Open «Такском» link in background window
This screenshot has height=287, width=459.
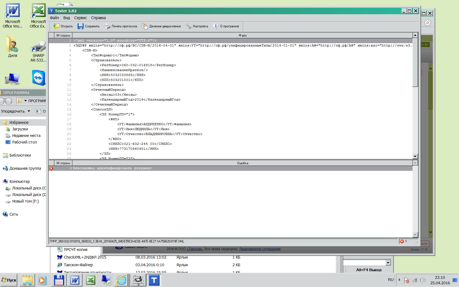pos(195,249)
